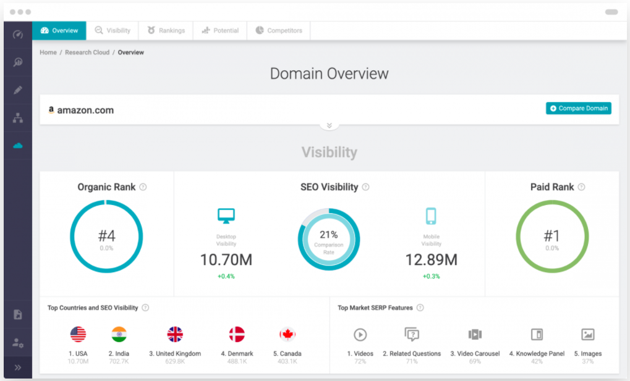Click the Overview breadcrumb text
630x381 pixels.
pyautogui.click(x=130, y=52)
